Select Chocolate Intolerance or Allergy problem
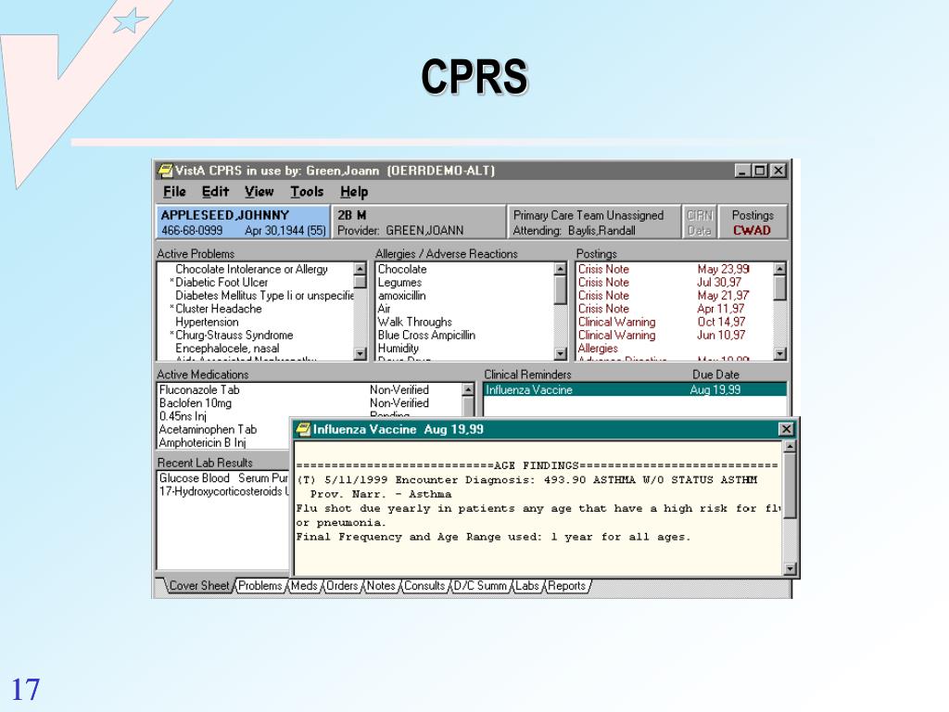Screen dimensions: 949x712 pos(251,269)
